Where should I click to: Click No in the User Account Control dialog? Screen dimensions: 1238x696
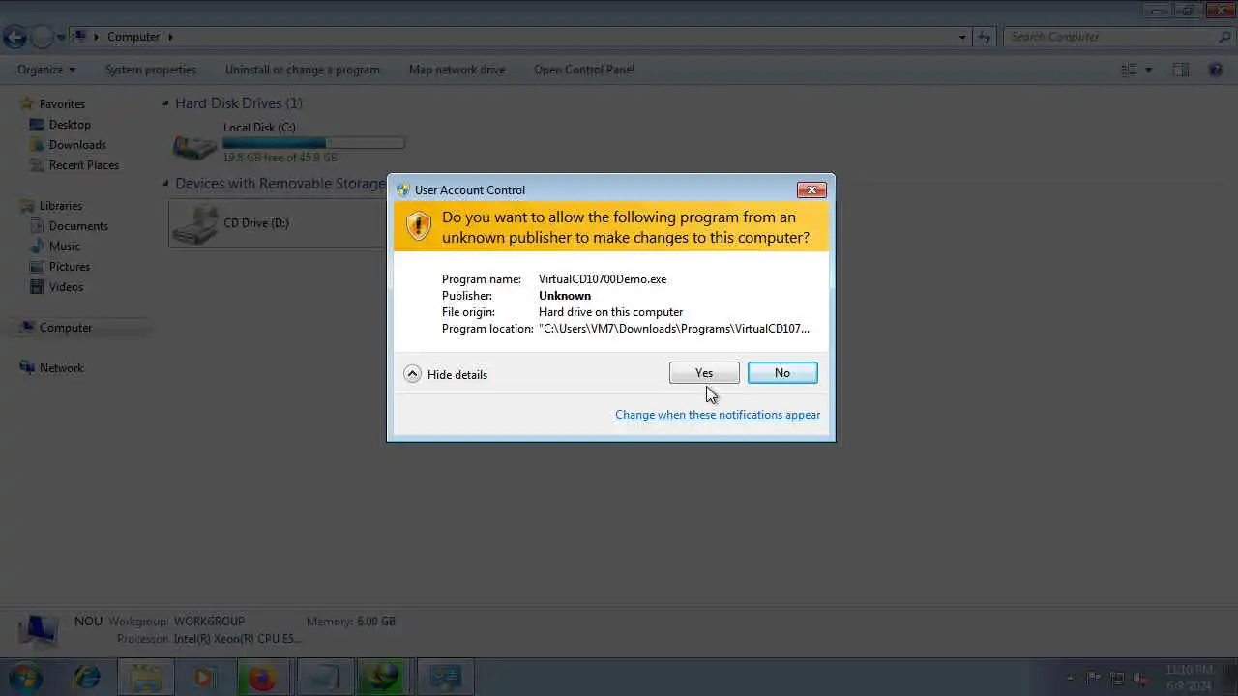coord(782,373)
